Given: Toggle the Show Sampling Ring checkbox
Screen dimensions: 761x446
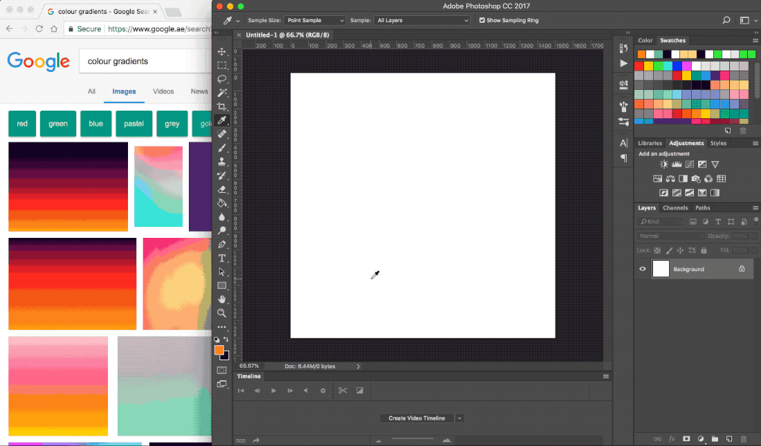Looking at the screenshot, I should (482, 20).
